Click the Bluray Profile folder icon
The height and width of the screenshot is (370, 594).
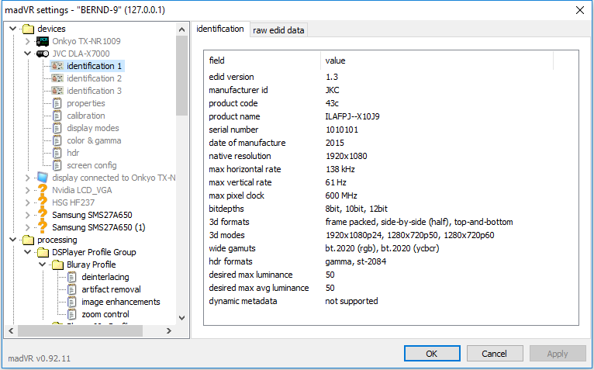click(58, 265)
